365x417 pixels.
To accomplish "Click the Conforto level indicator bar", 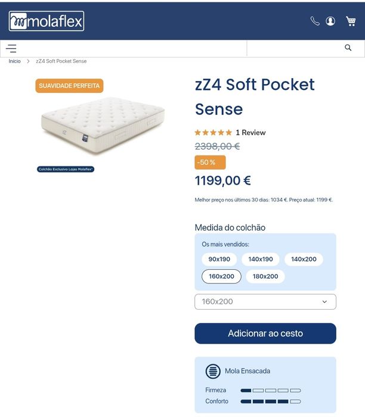I will pos(271,402).
